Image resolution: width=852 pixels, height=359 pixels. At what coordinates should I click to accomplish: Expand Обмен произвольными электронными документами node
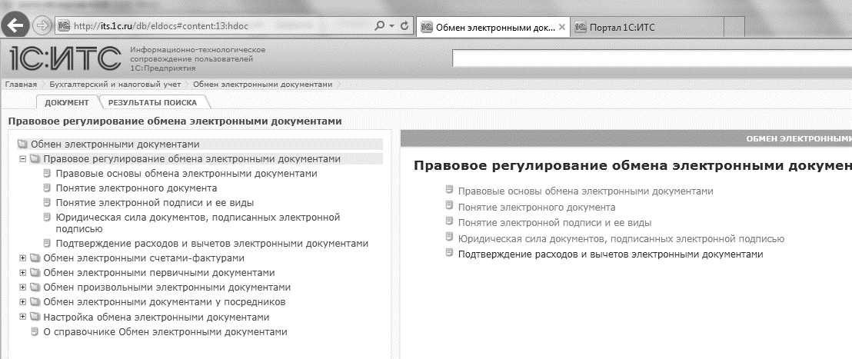(x=22, y=288)
